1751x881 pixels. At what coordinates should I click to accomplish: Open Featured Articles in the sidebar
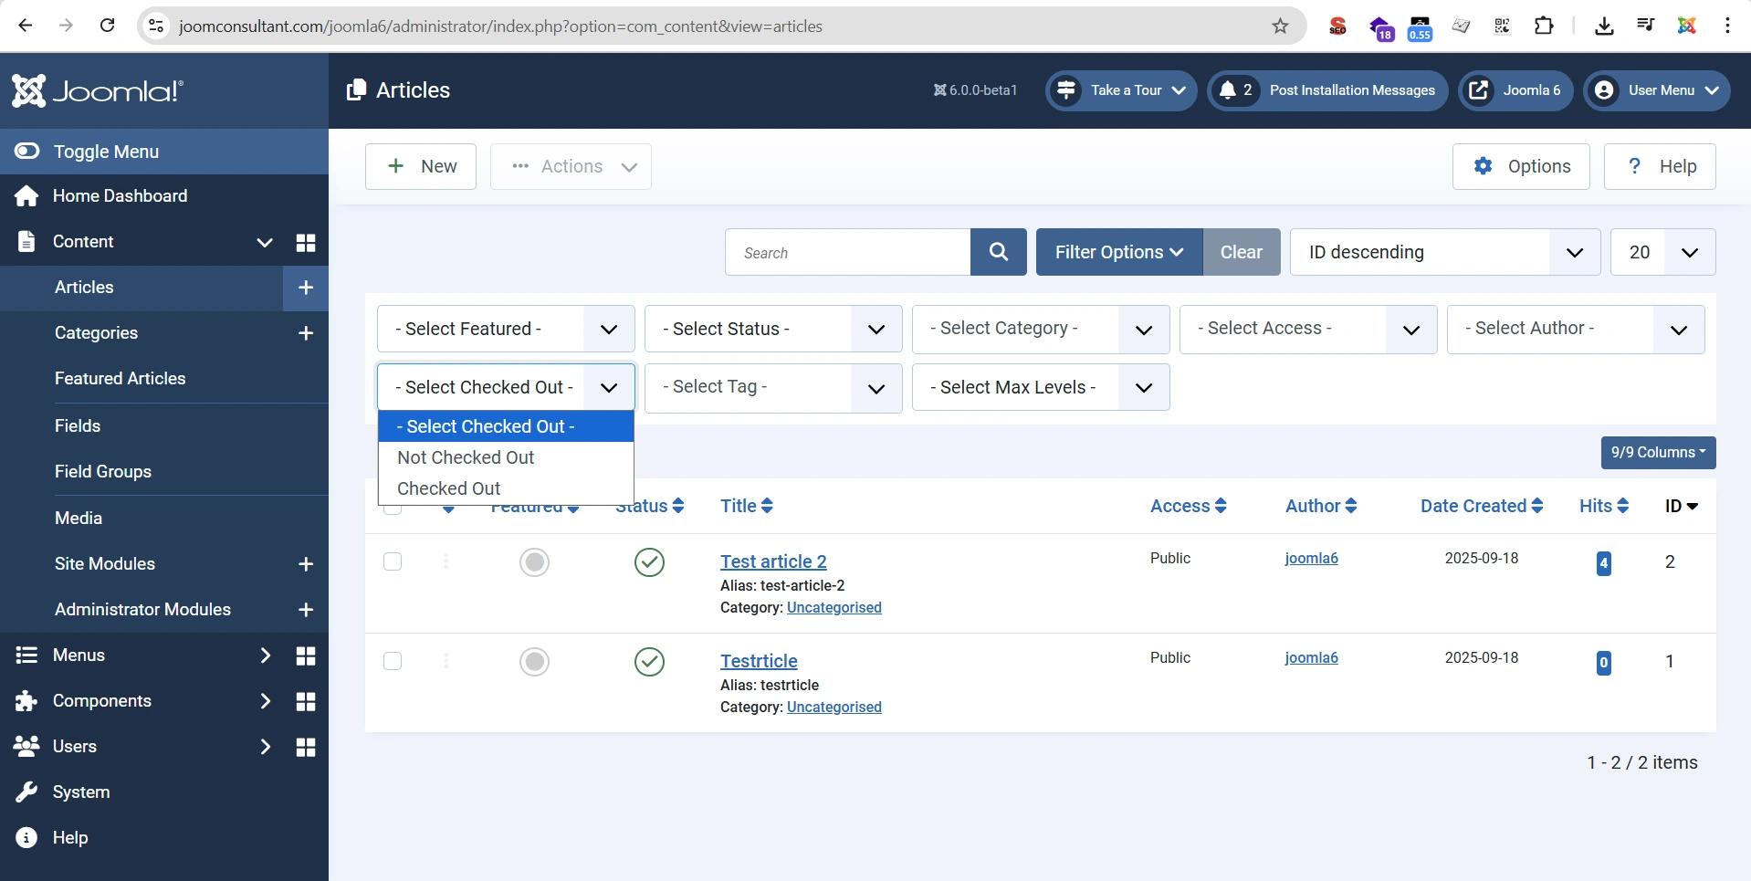120,379
